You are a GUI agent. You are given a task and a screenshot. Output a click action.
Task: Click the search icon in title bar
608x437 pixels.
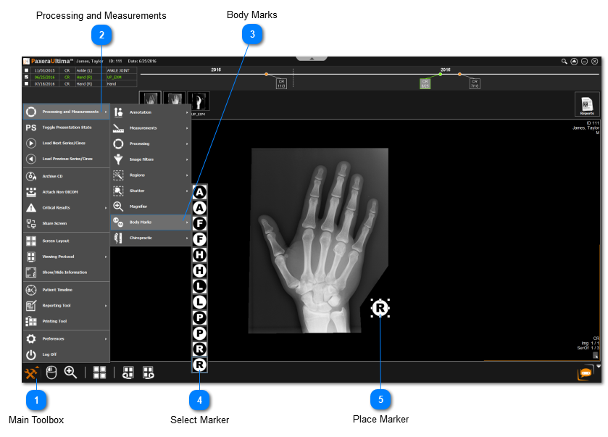(x=565, y=62)
